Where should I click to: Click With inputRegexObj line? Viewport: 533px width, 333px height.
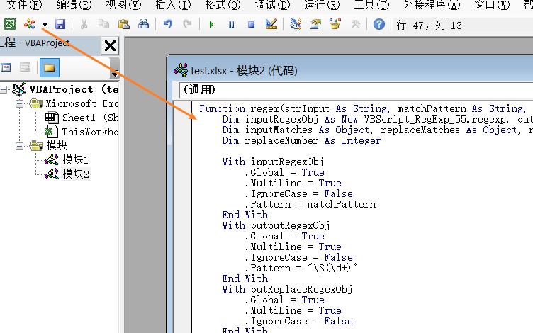(x=274, y=162)
